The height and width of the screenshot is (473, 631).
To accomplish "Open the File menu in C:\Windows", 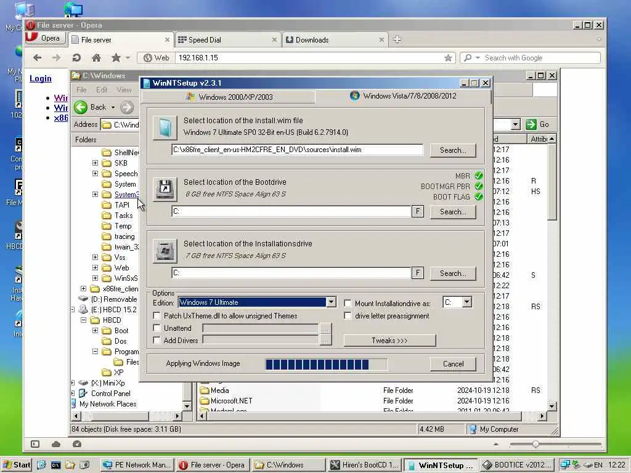I will pyautogui.click(x=82, y=90).
